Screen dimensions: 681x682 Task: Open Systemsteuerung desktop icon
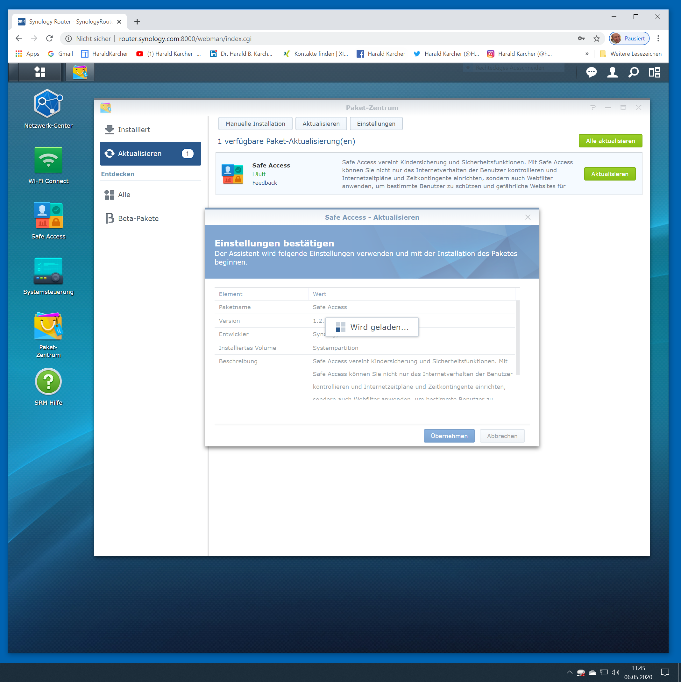48,271
